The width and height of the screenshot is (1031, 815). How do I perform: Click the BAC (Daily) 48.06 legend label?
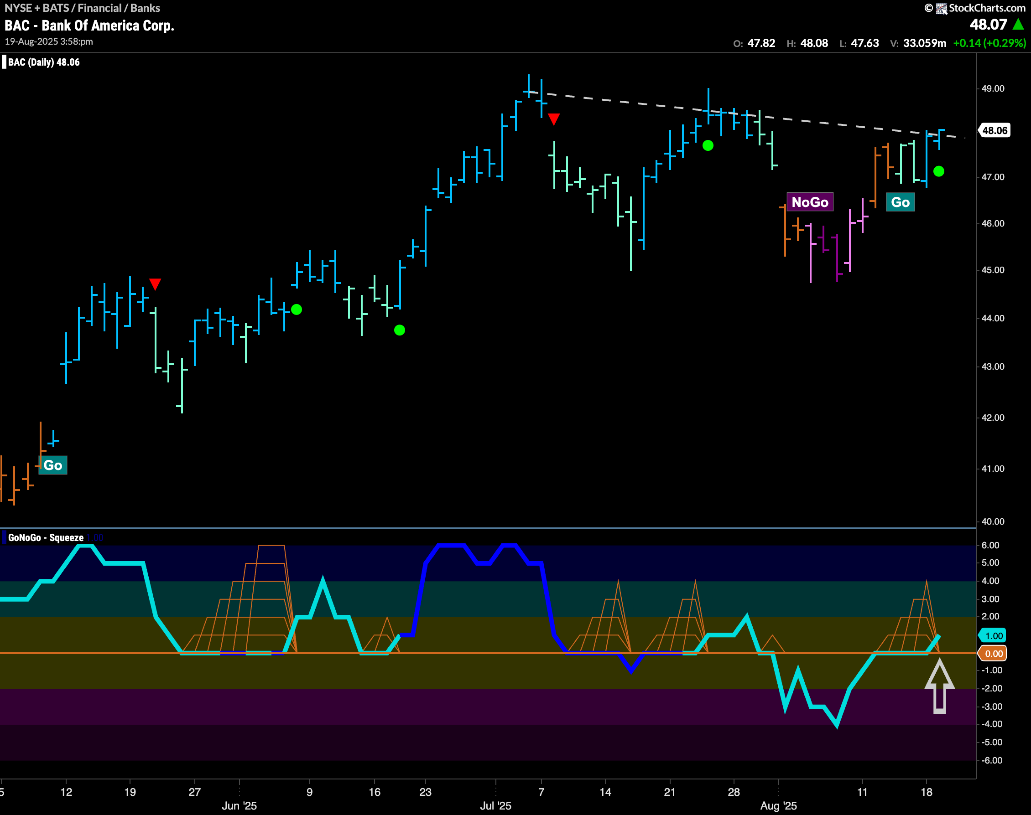tap(44, 62)
